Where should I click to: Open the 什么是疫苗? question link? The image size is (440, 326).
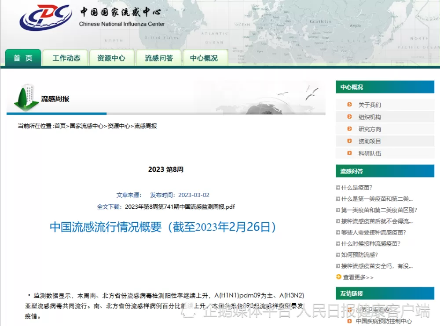coord(357,188)
